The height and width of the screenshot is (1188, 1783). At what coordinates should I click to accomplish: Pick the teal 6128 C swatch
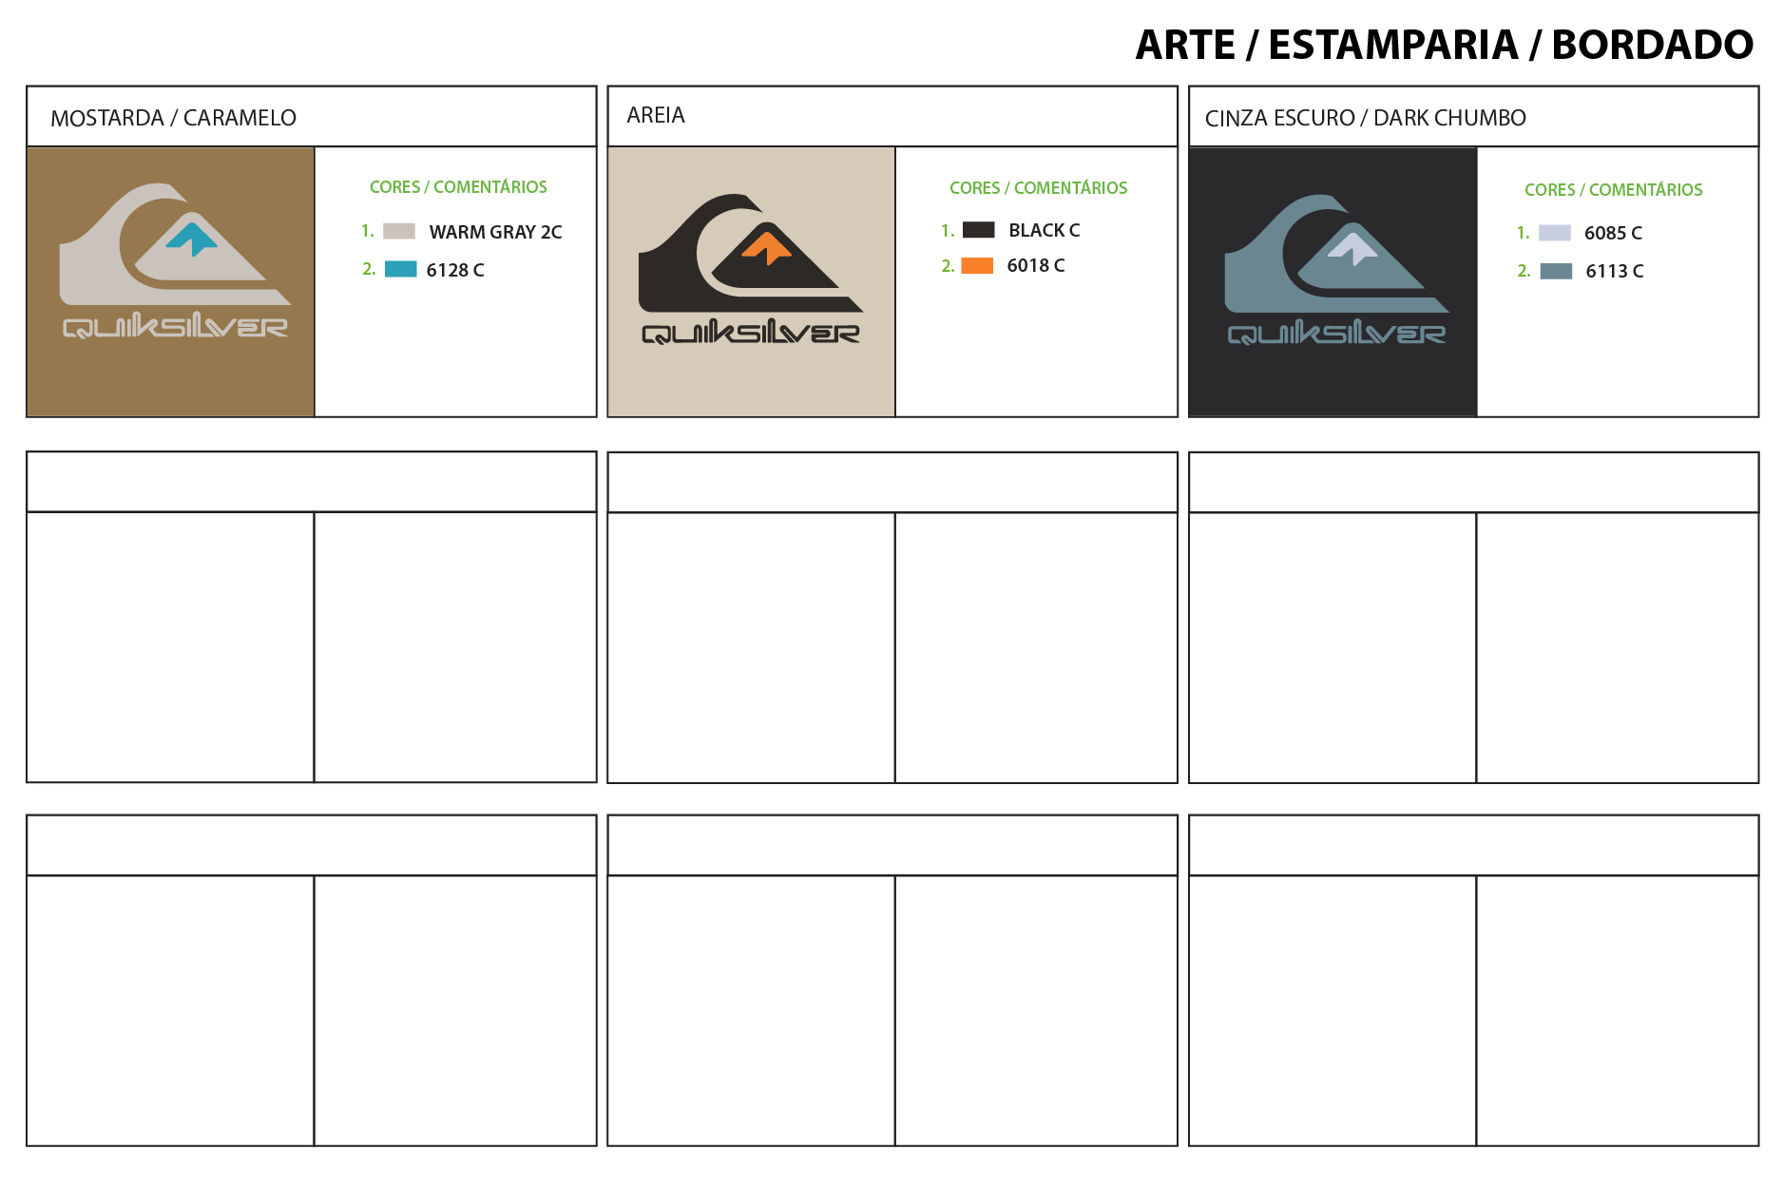click(x=400, y=269)
